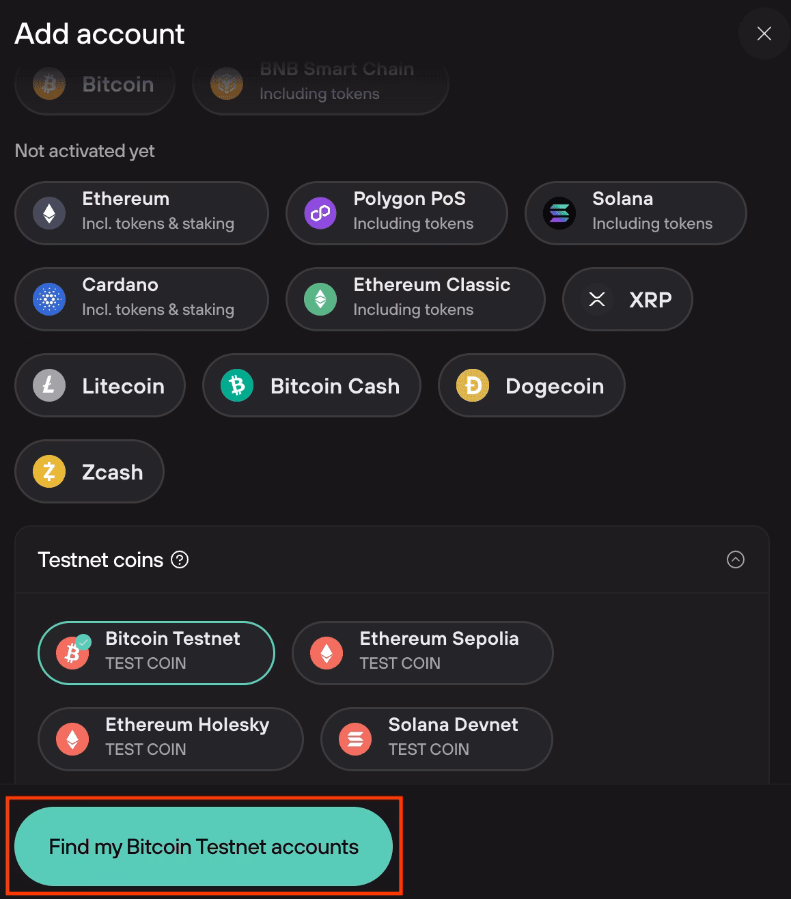Select the Litecoin account option

click(x=99, y=385)
